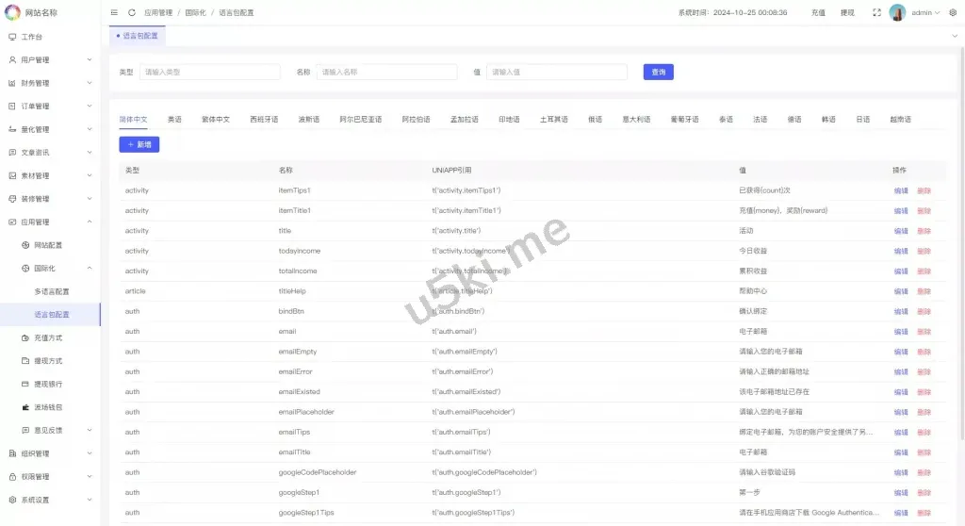Click 编辑 link for itemTips1 row
The height and width of the screenshot is (526, 965).
point(901,190)
